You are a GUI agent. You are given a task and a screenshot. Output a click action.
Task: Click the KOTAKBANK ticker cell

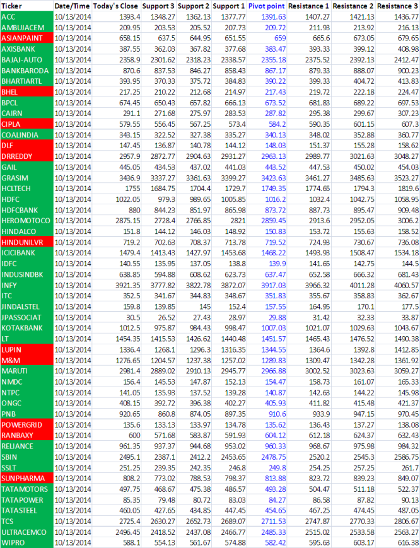click(27, 328)
